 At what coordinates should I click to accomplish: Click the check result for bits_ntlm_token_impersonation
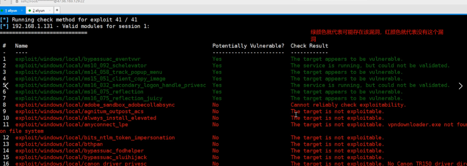point(337,137)
